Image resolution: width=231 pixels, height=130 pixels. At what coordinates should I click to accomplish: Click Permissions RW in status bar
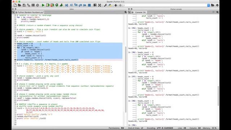[x=116, y=128]
